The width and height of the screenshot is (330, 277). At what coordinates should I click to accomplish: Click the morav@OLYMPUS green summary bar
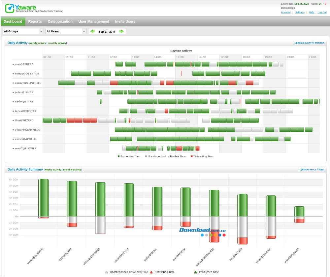(x=44, y=197)
